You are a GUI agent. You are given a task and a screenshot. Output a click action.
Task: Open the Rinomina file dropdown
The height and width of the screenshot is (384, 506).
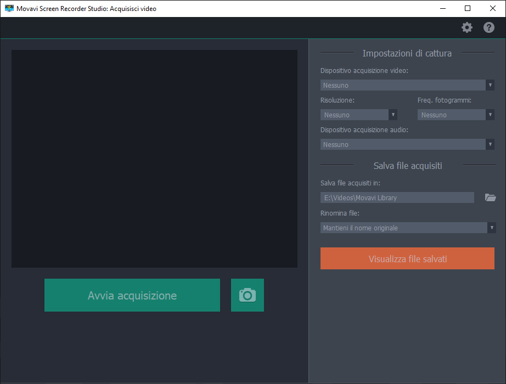pos(408,228)
